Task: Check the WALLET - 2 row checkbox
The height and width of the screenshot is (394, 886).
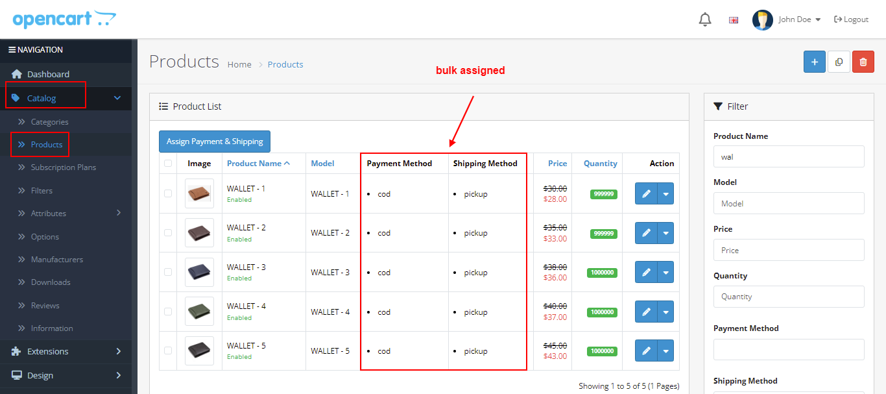Action: 168,232
